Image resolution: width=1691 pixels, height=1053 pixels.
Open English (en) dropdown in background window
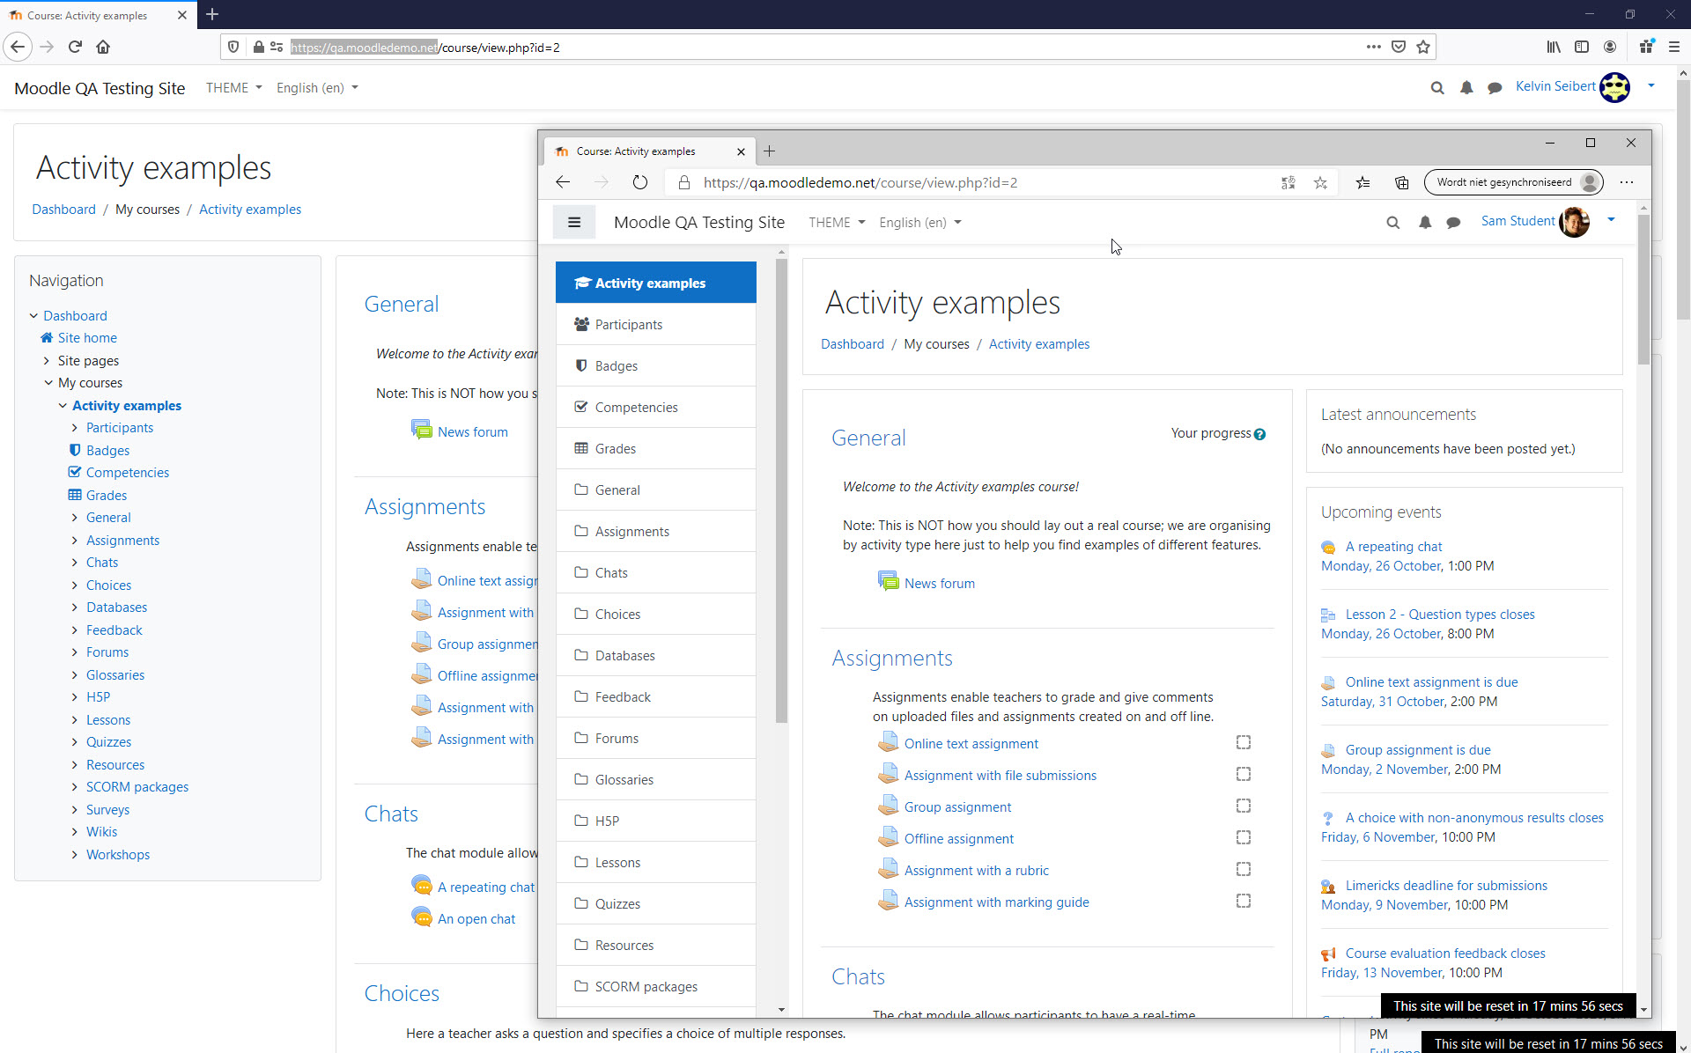click(317, 88)
